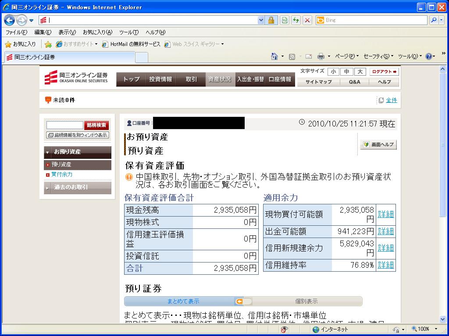Open 詳細 link for 出金可能額

tap(385, 231)
